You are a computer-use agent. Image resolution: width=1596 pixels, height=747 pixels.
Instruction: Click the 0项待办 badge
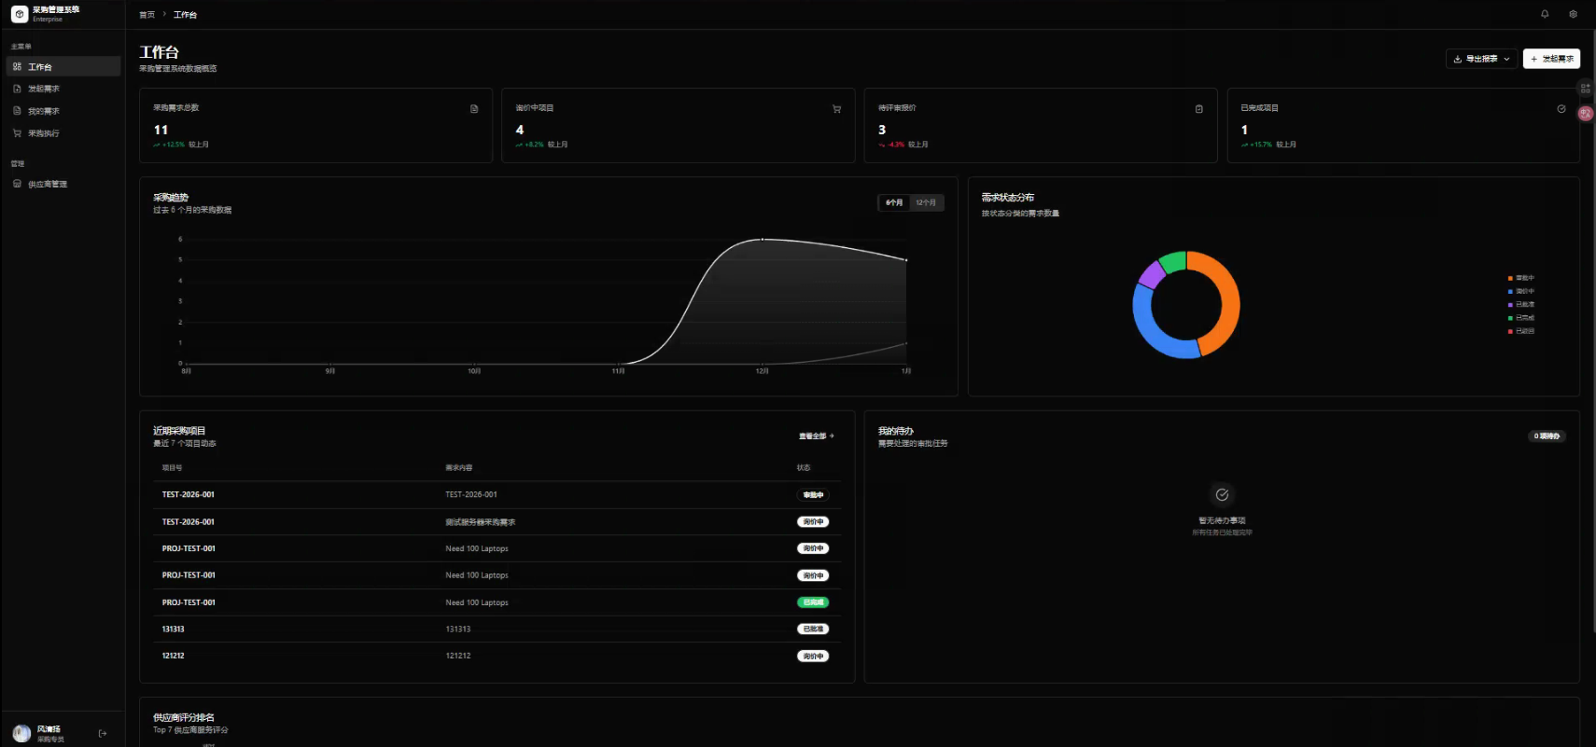1547,436
